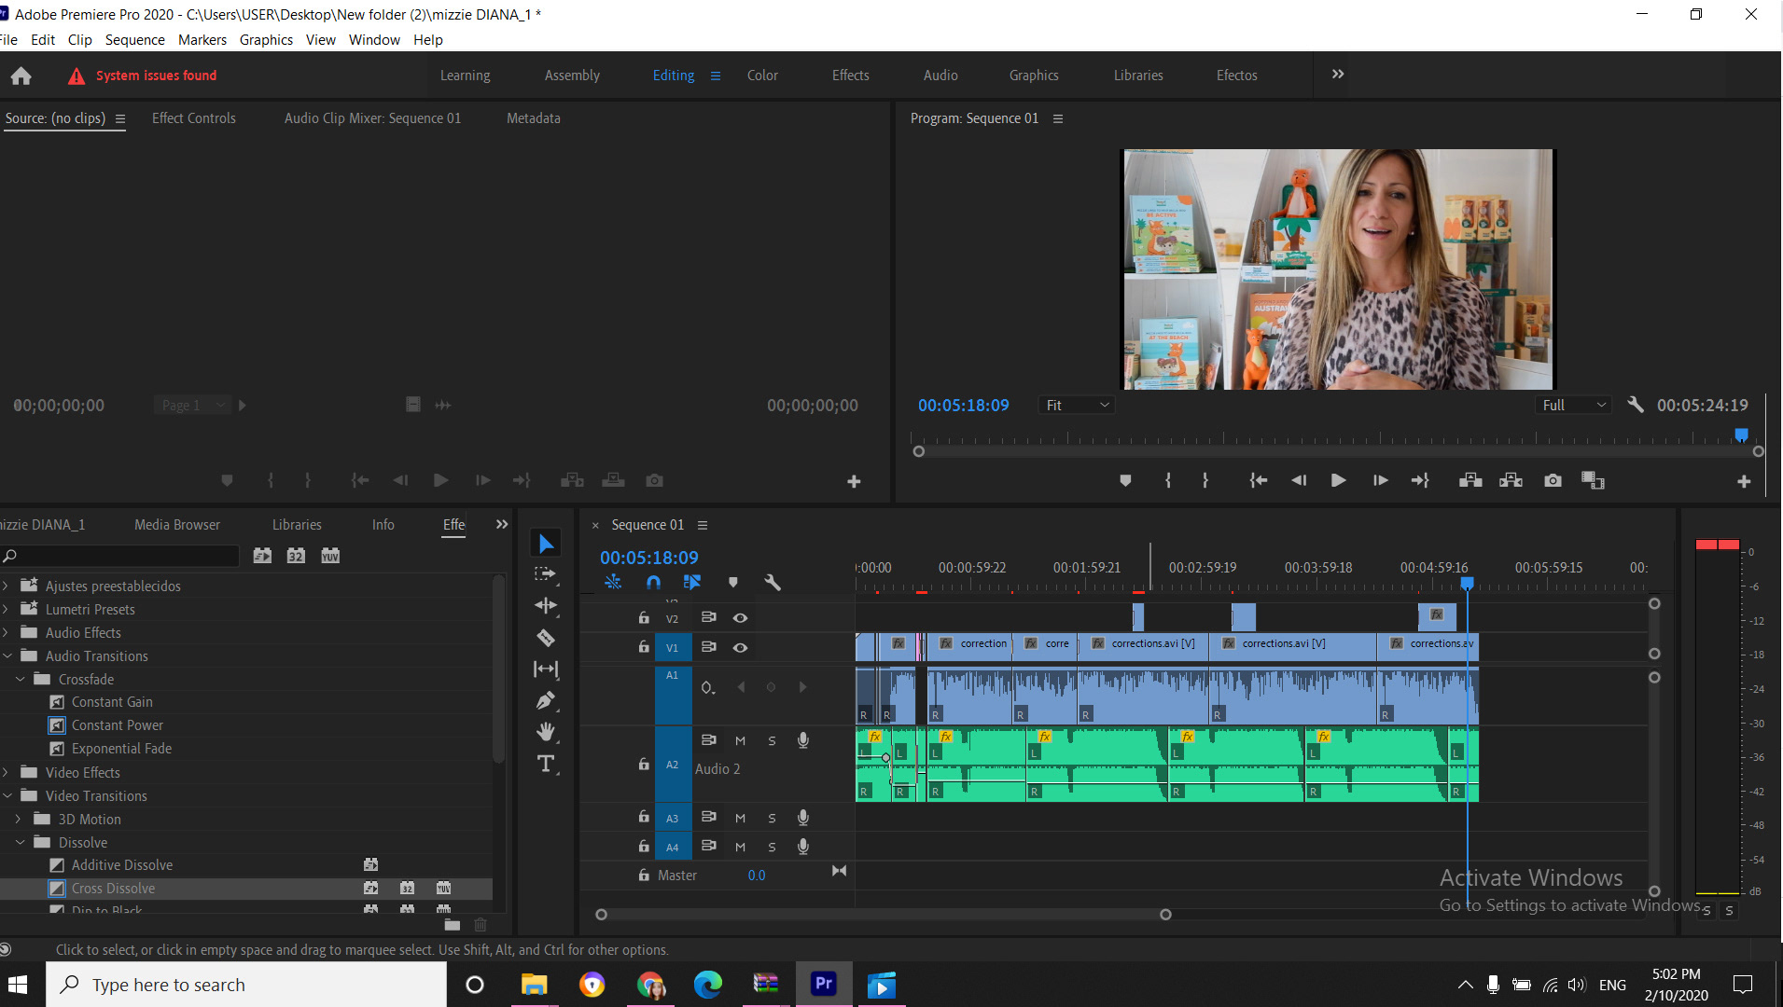This screenshot has height=1007, width=1783.
Task: Play the Program monitor sequence
Action: click(1338, 480)
